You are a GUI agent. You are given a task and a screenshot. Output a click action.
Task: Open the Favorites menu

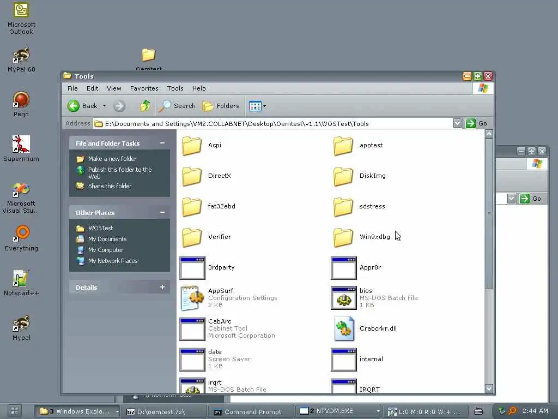coord(144,88)
